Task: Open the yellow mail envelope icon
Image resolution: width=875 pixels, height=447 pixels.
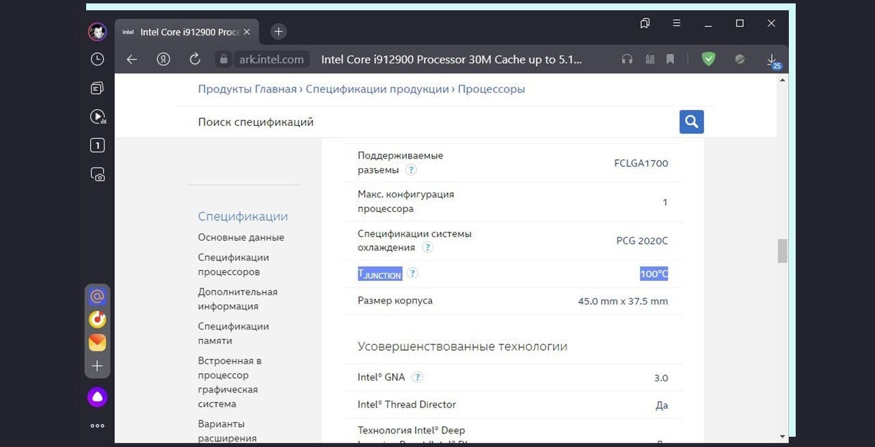Action: click(97, 342)
